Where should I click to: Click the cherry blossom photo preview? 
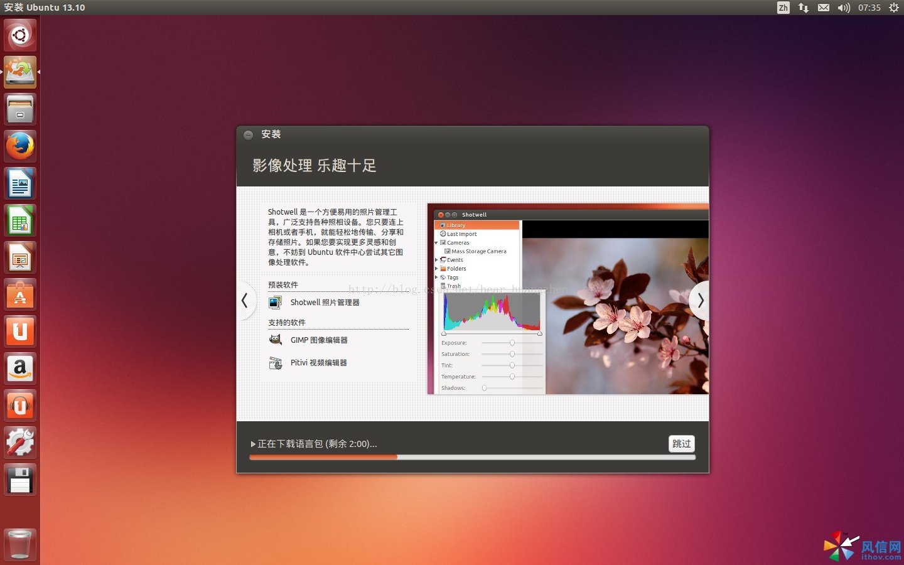click(615, 316)
